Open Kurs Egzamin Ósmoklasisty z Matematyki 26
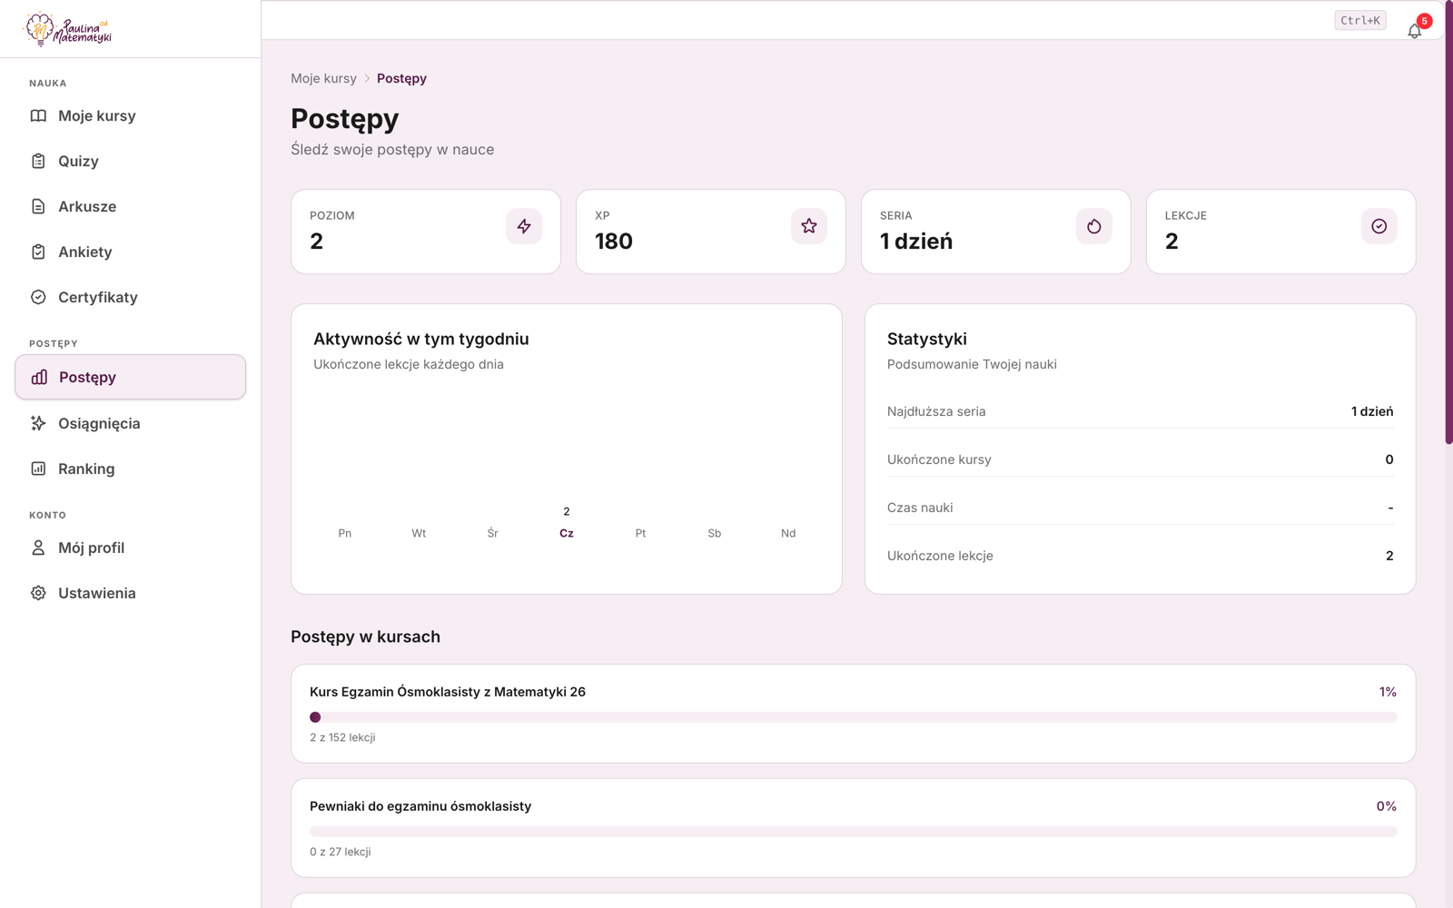Screen dimensions: 1453x908 (448, 692)
